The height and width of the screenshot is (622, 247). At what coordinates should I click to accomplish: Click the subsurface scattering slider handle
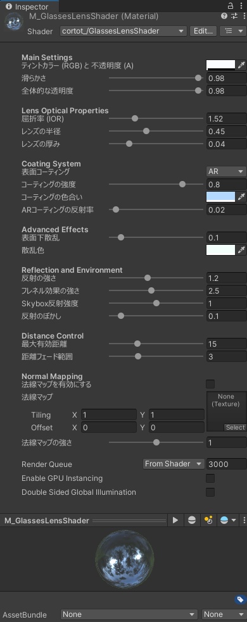(x=121, y=237)
